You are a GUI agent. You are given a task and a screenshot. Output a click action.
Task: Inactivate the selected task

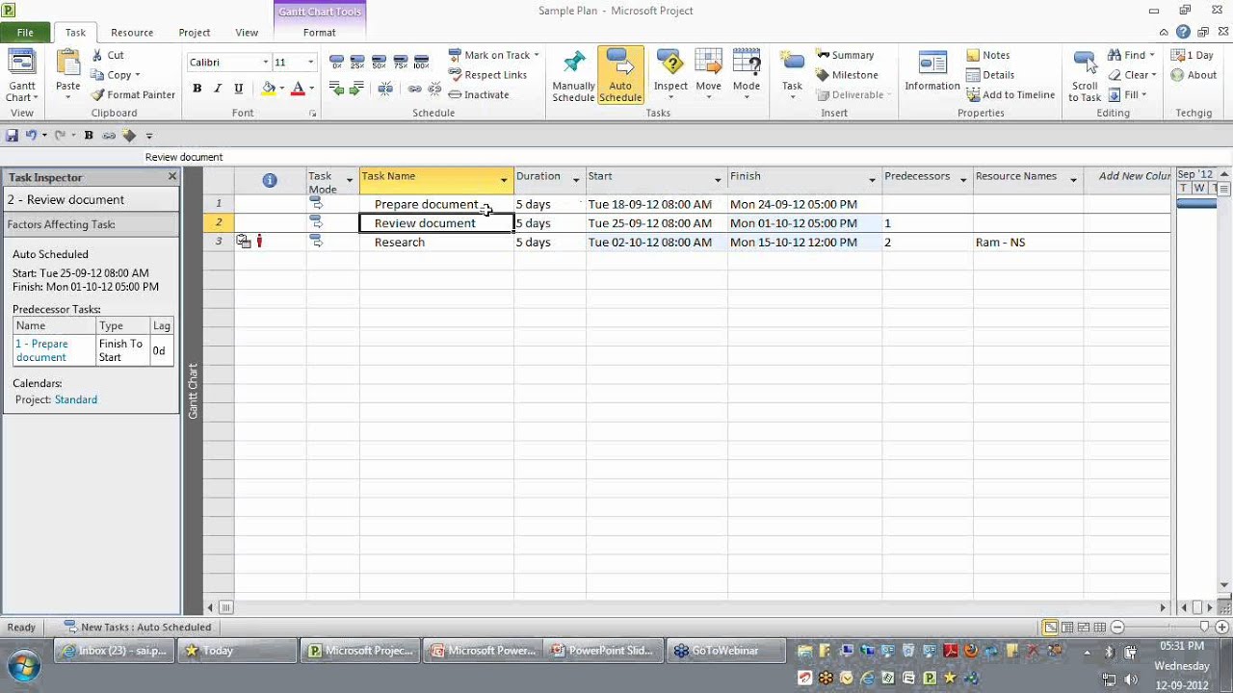pyautogui.click(x=479, y=94)
